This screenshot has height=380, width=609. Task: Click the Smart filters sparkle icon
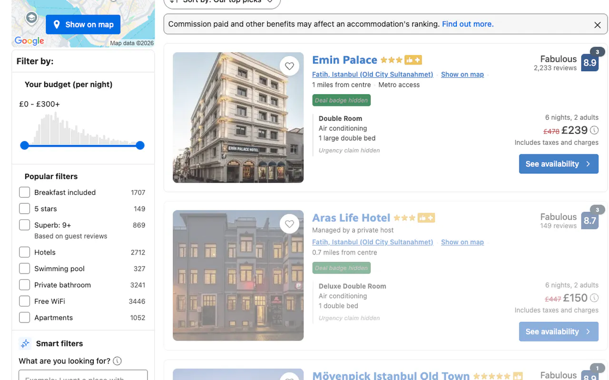[x=25, y=343]
